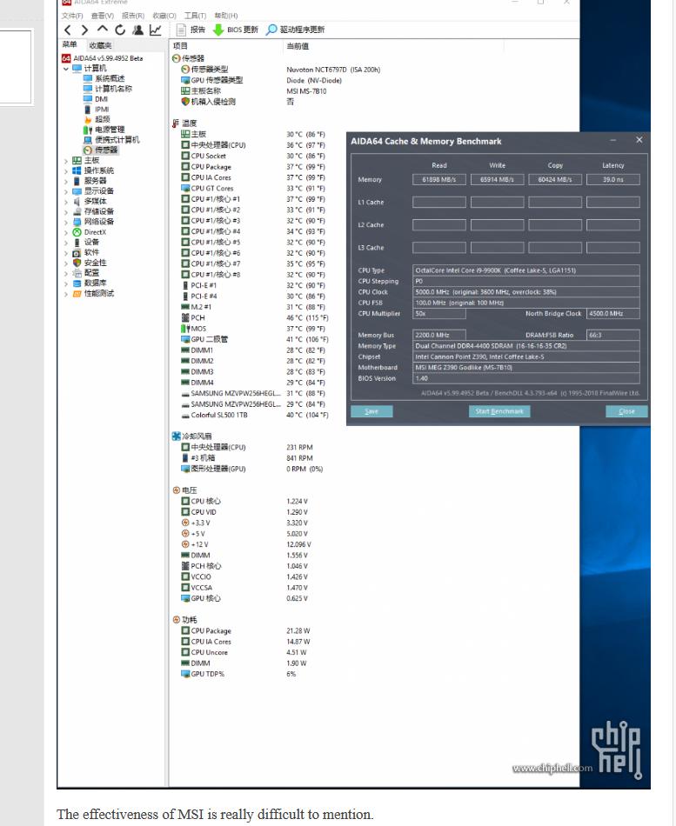Open the 收藏(O) menu

coord(164,16)
